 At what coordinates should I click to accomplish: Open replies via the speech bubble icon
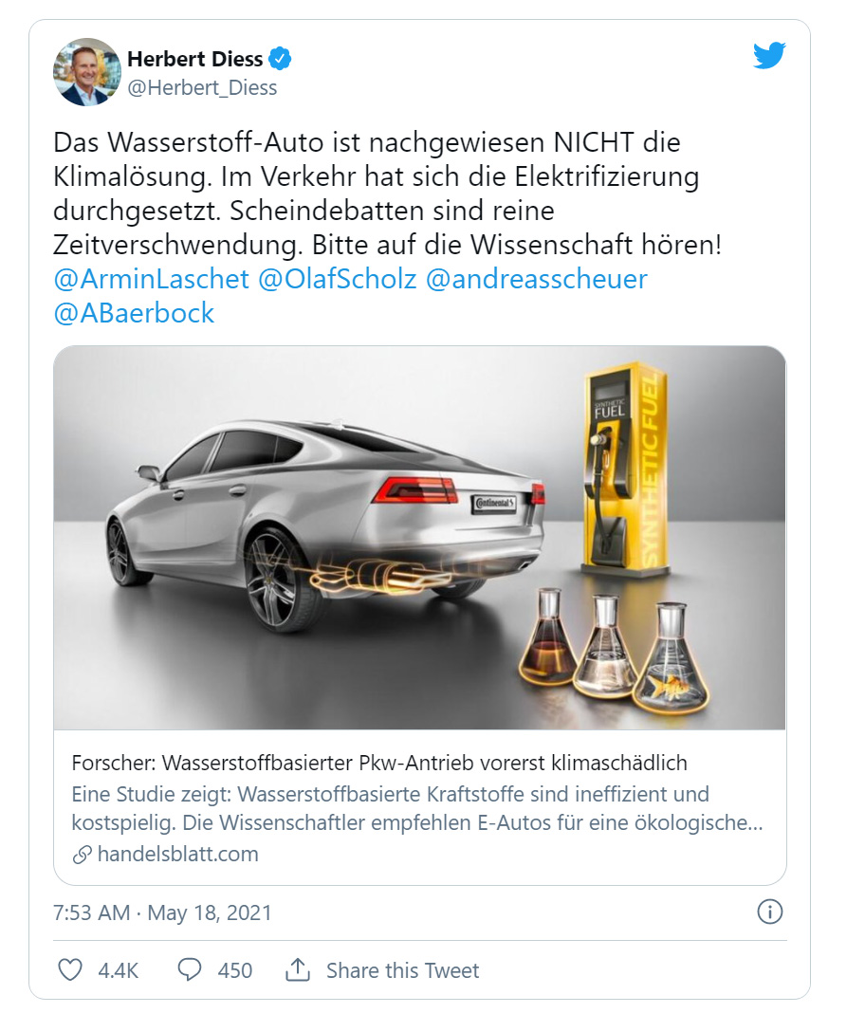(190, 969)
